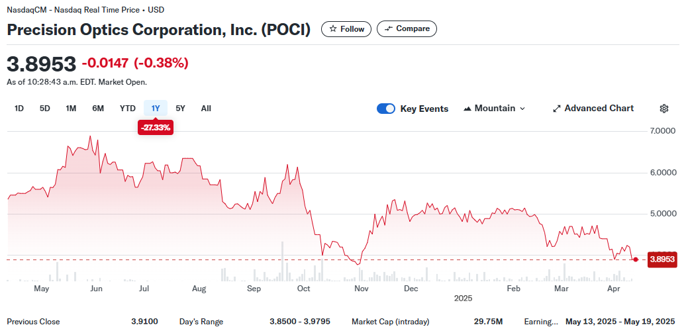Click Market Cap value 29.75M
The image size is (686, 327).
(x=488, y=322)
